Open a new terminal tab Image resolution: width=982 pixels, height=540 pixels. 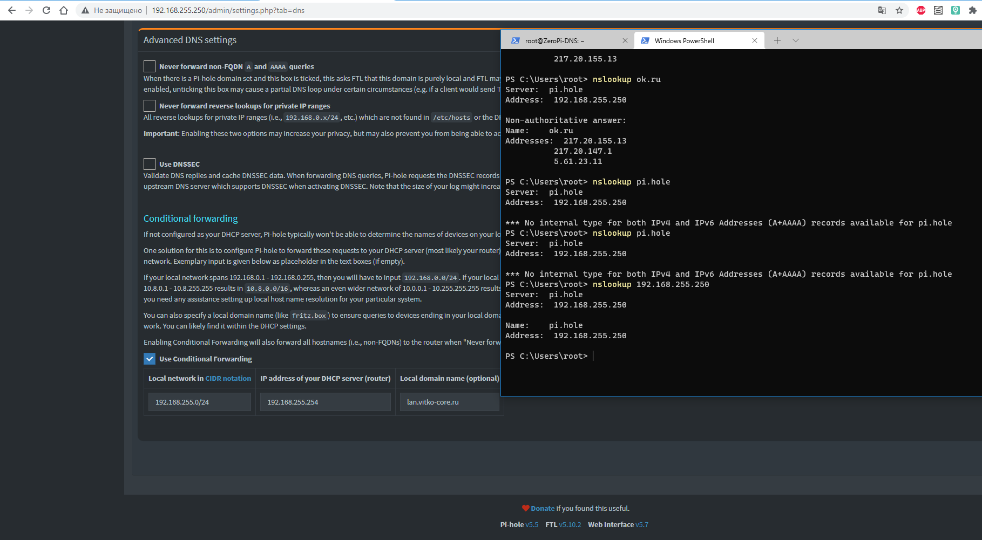777,40
